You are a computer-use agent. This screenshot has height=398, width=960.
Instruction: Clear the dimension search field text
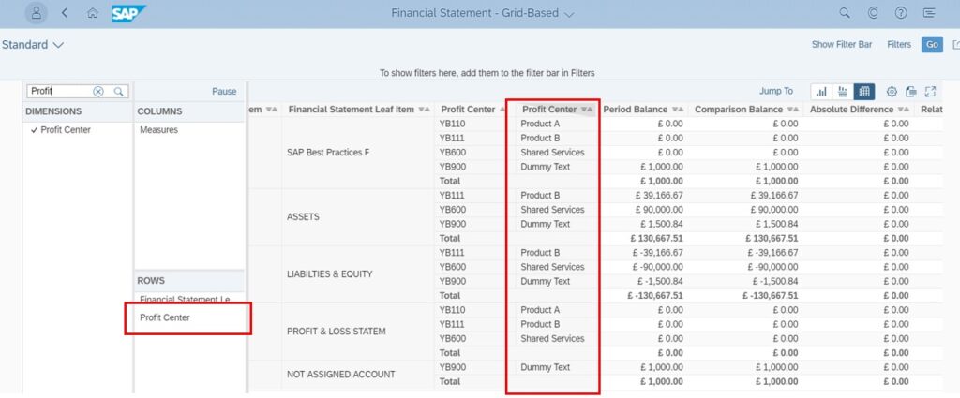[x=98, y=92]
